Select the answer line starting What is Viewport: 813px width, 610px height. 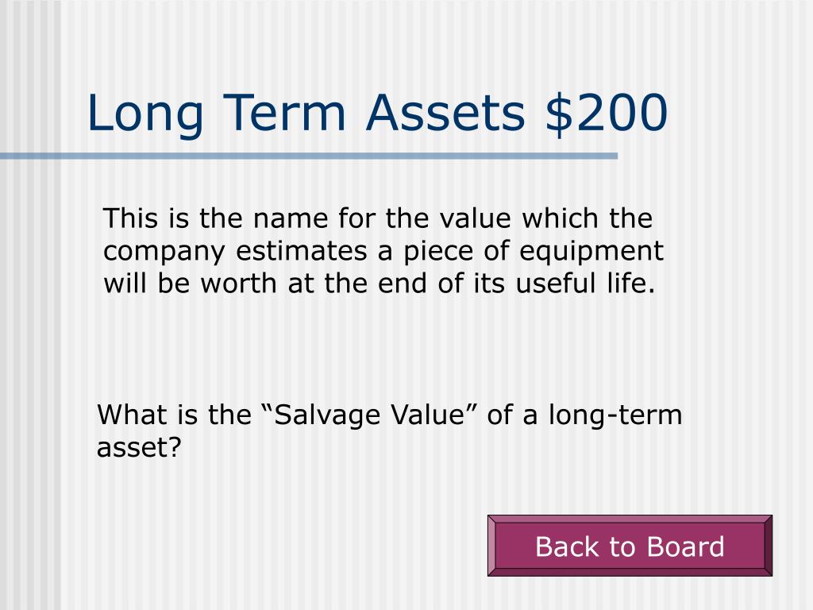389,430
